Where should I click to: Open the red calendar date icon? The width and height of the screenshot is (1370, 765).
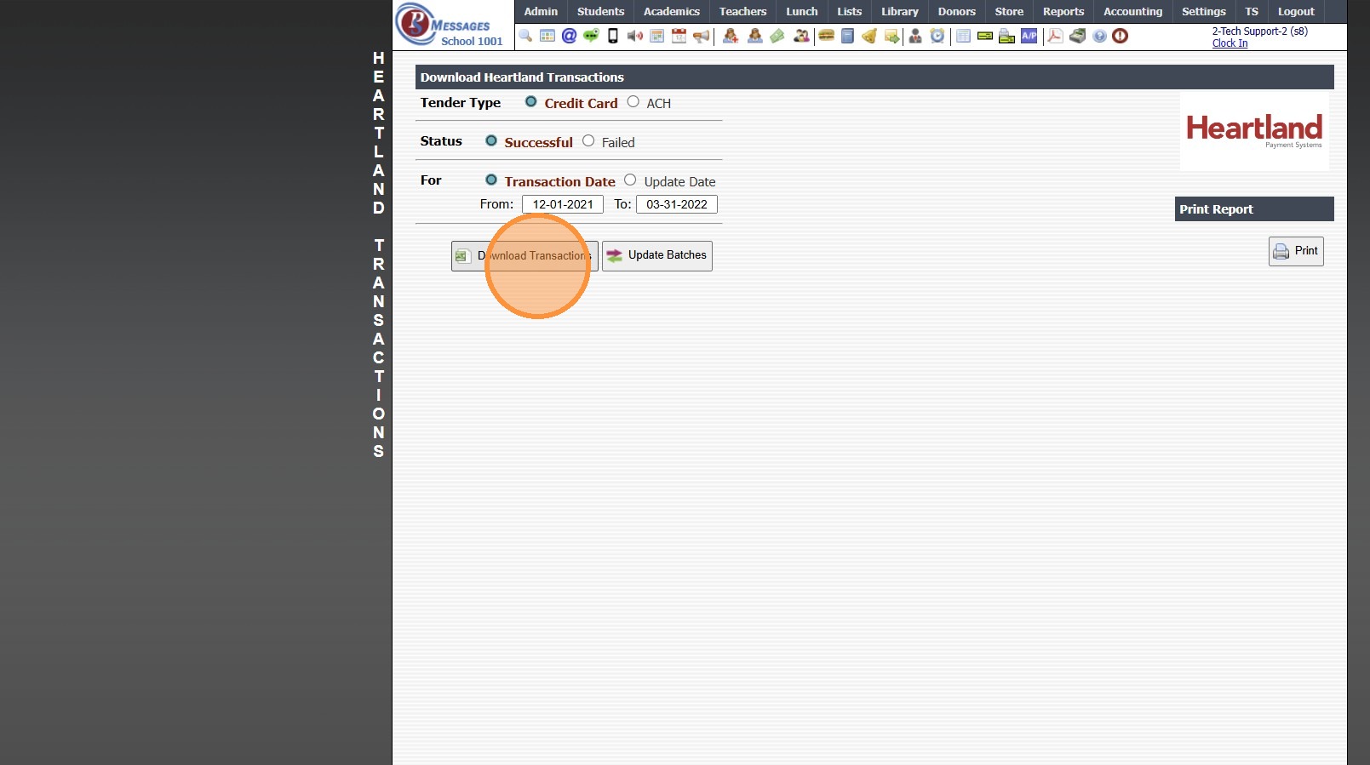click(679, 36)
